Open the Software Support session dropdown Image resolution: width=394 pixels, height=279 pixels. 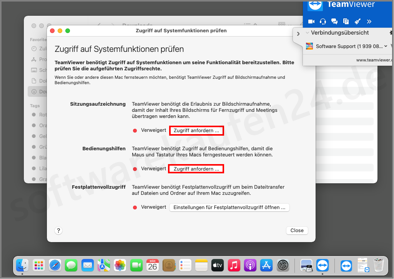386,46
